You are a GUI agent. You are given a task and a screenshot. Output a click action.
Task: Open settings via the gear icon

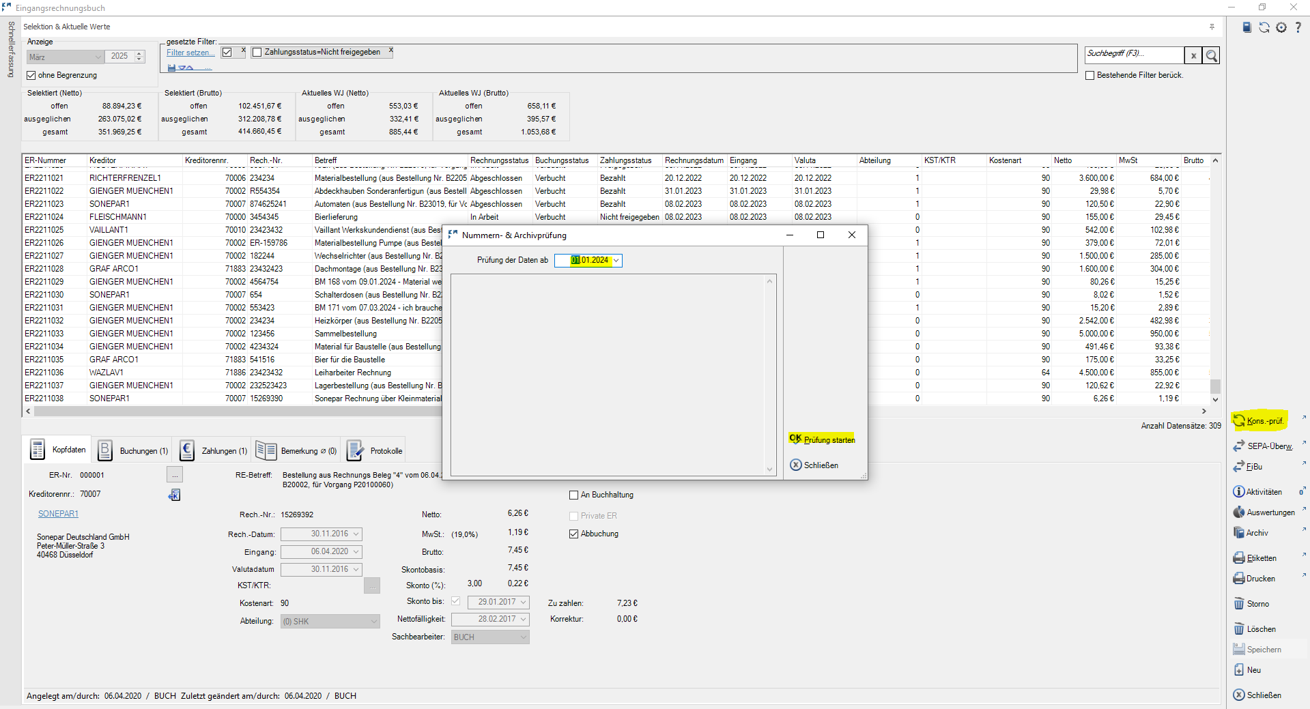coord(1281,27)
